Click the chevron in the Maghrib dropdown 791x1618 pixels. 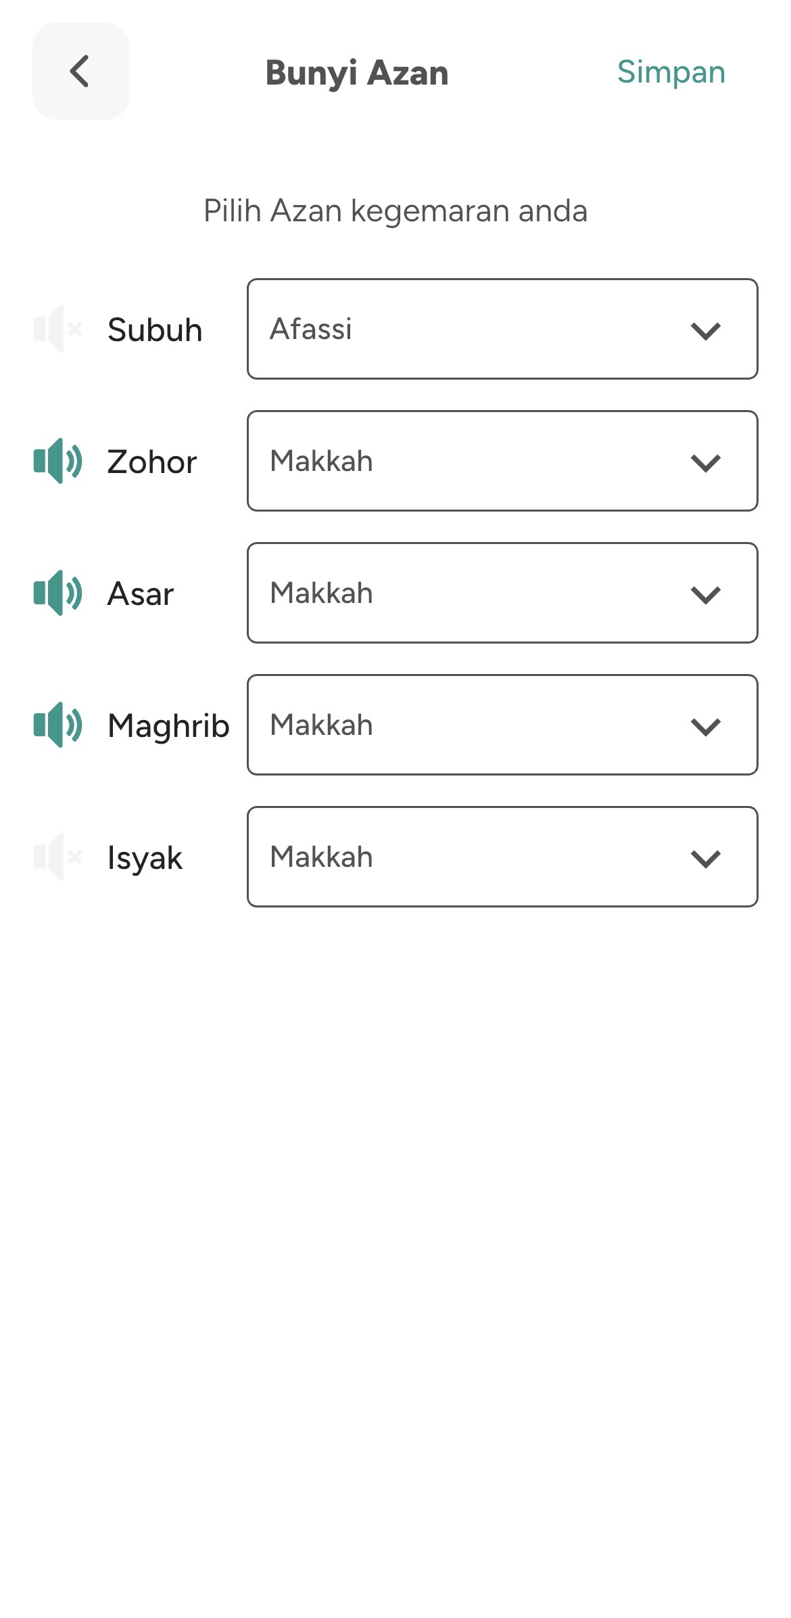click(706, 727)
